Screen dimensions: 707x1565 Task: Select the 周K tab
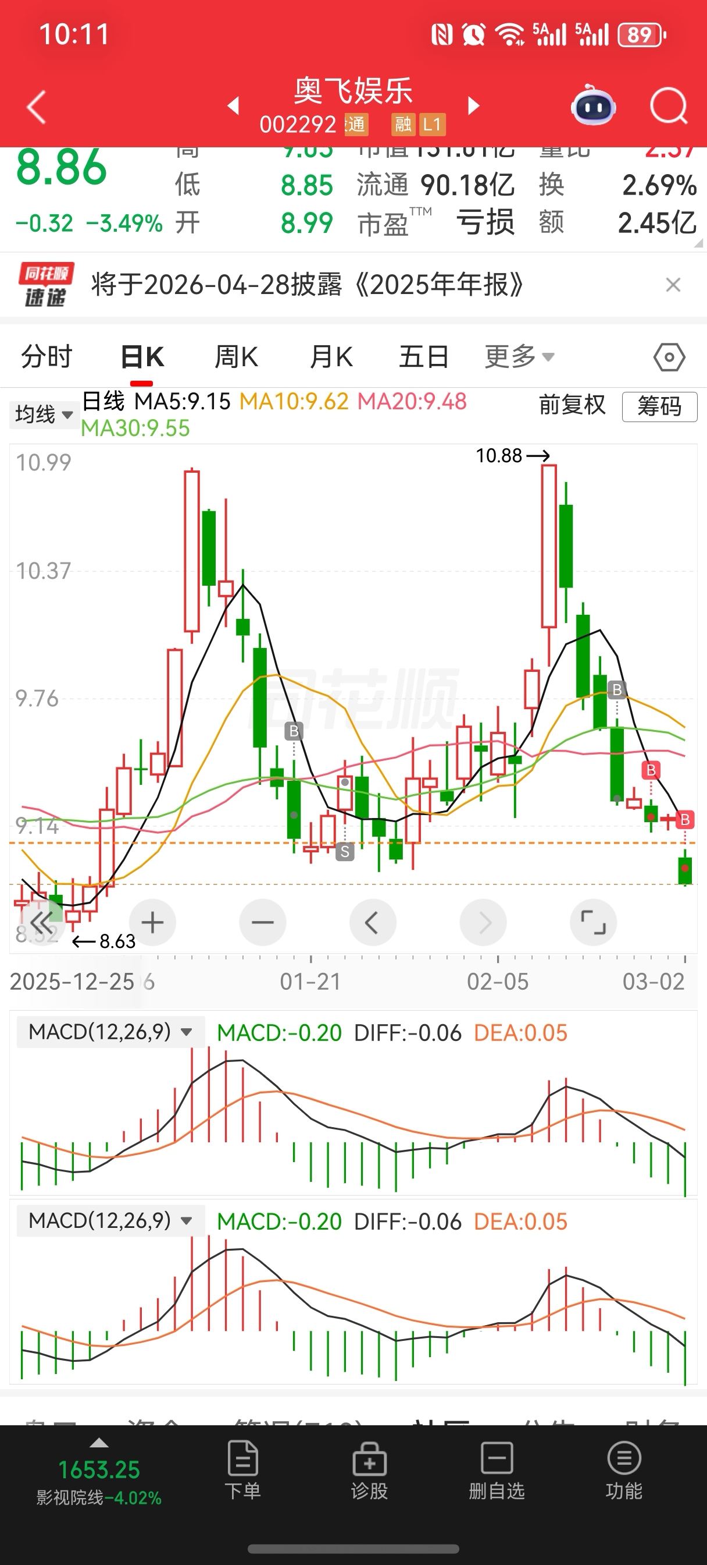pos(237,357)
